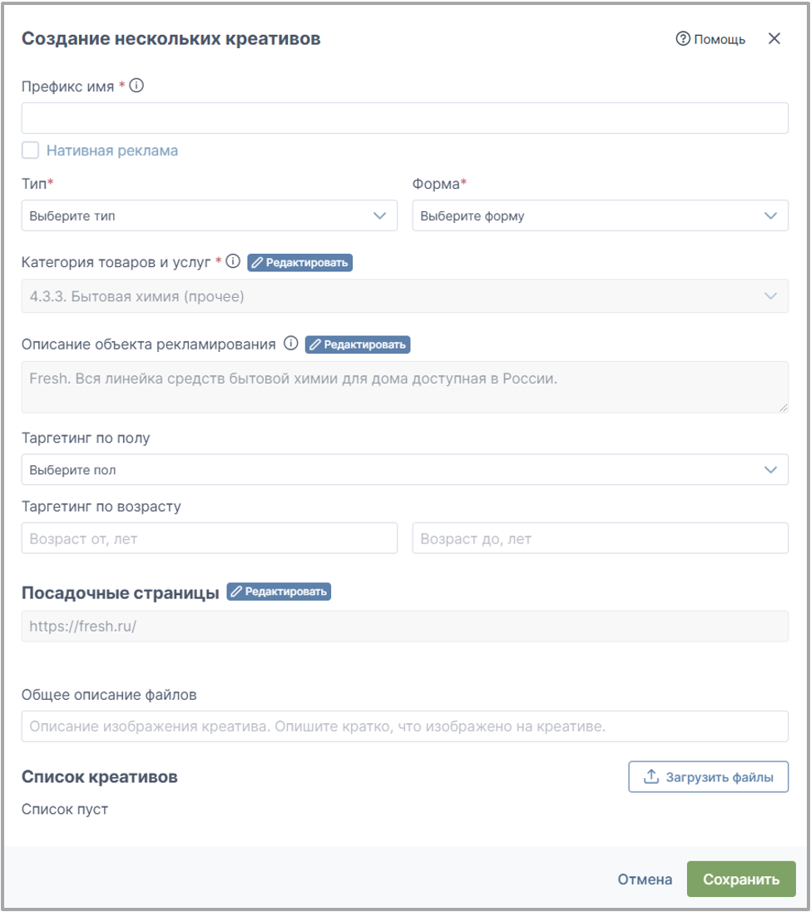Click the Загрузить файлы upload button

[708, 776]
